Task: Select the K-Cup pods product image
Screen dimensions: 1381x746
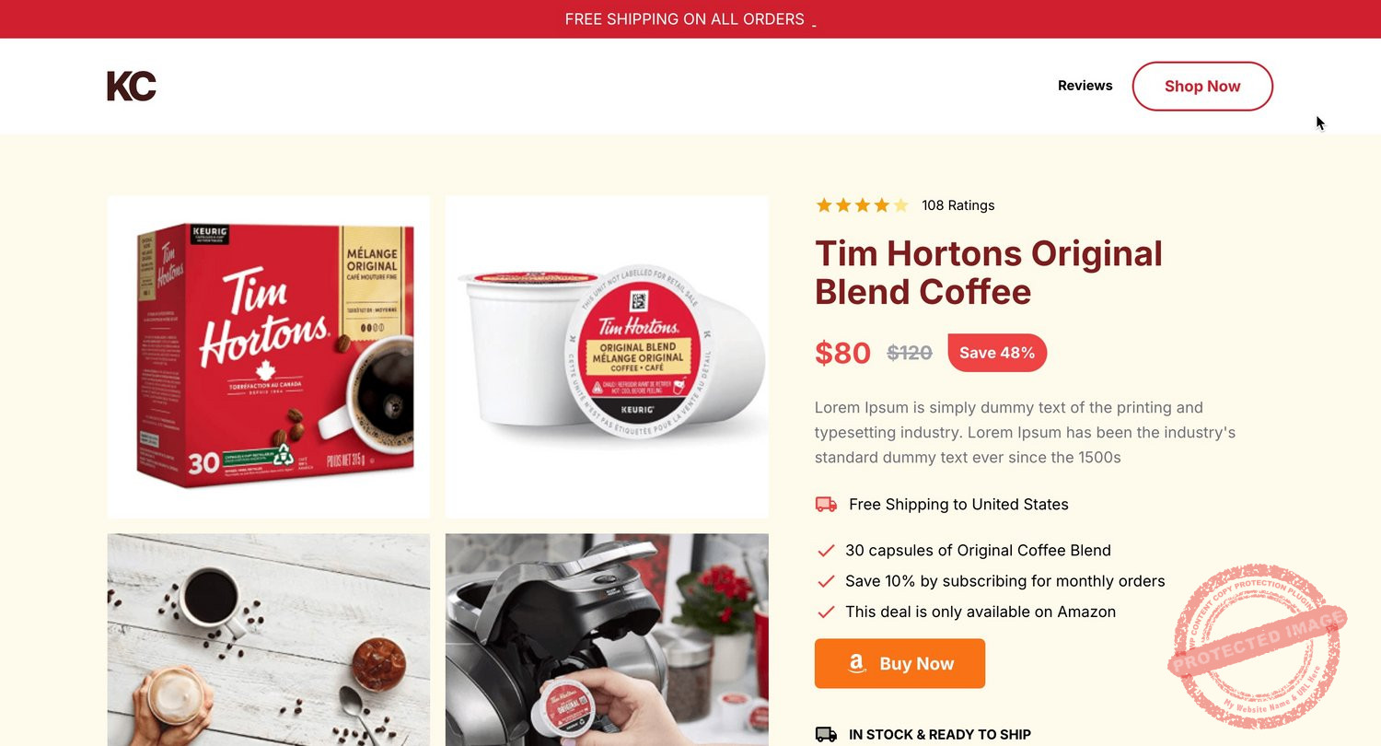Action: 607,356
